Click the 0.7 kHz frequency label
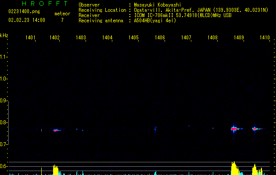276x175 pixels. click(x=4, y=144)
